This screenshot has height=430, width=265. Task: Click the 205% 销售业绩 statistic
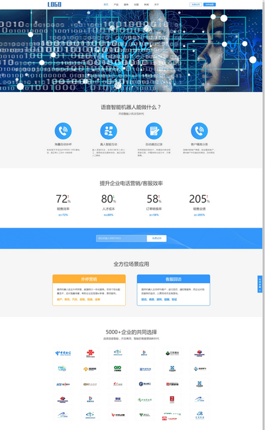click(199, 205)
